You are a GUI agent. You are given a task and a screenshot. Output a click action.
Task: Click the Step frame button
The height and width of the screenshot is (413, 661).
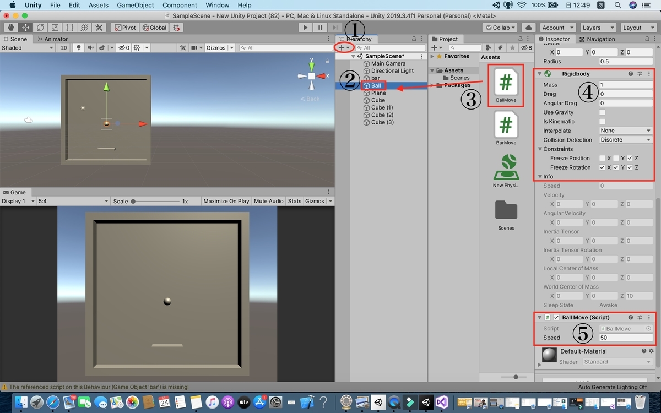(x=335, y=28)
